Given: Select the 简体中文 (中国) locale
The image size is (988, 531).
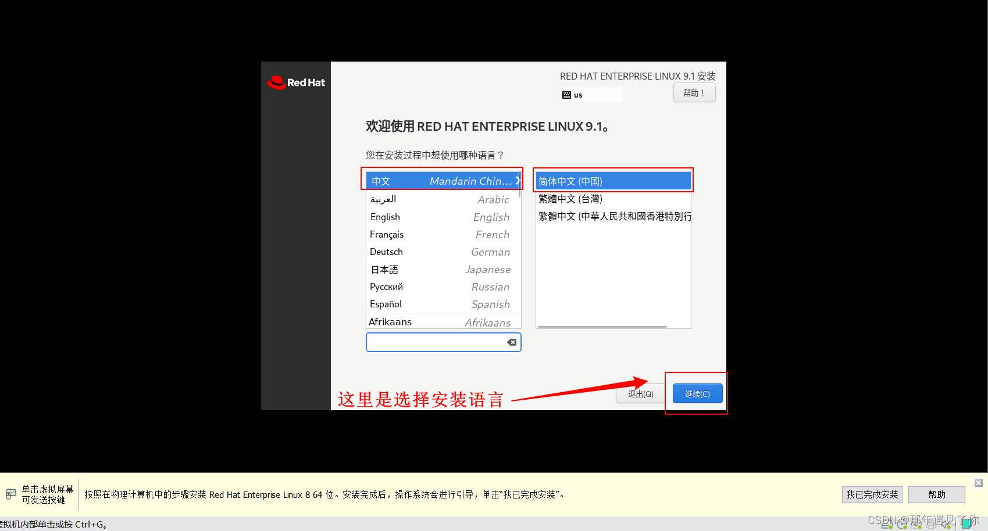Looking at the screenshot, I should [x=593, y=181].
